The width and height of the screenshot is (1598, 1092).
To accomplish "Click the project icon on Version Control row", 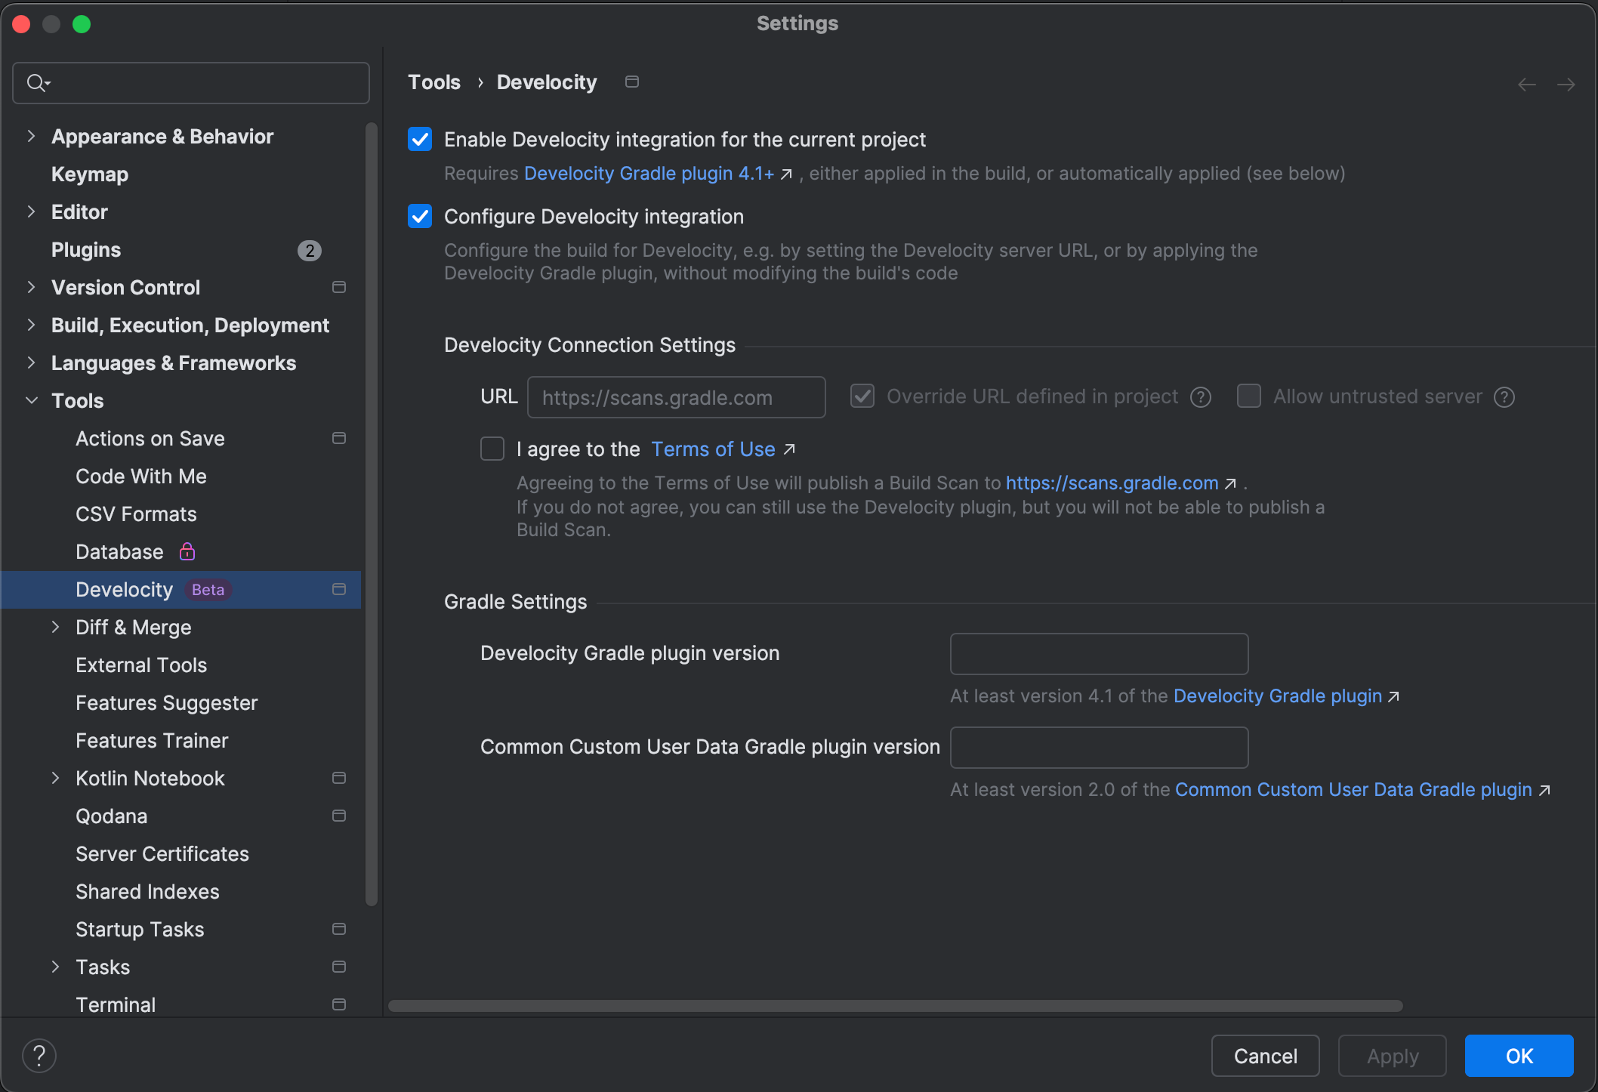I will (x=339, y=287).
